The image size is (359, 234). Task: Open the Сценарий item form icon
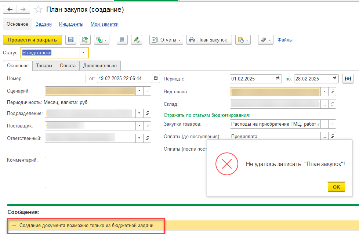pyautogui.click(x=147, y=91)
